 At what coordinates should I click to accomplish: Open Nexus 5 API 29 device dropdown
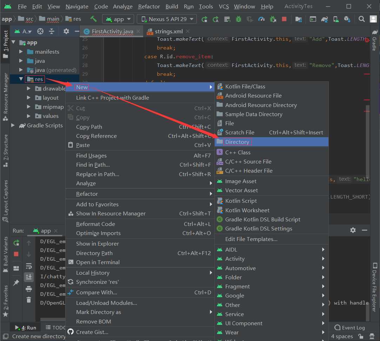click(x=167, y=19)
